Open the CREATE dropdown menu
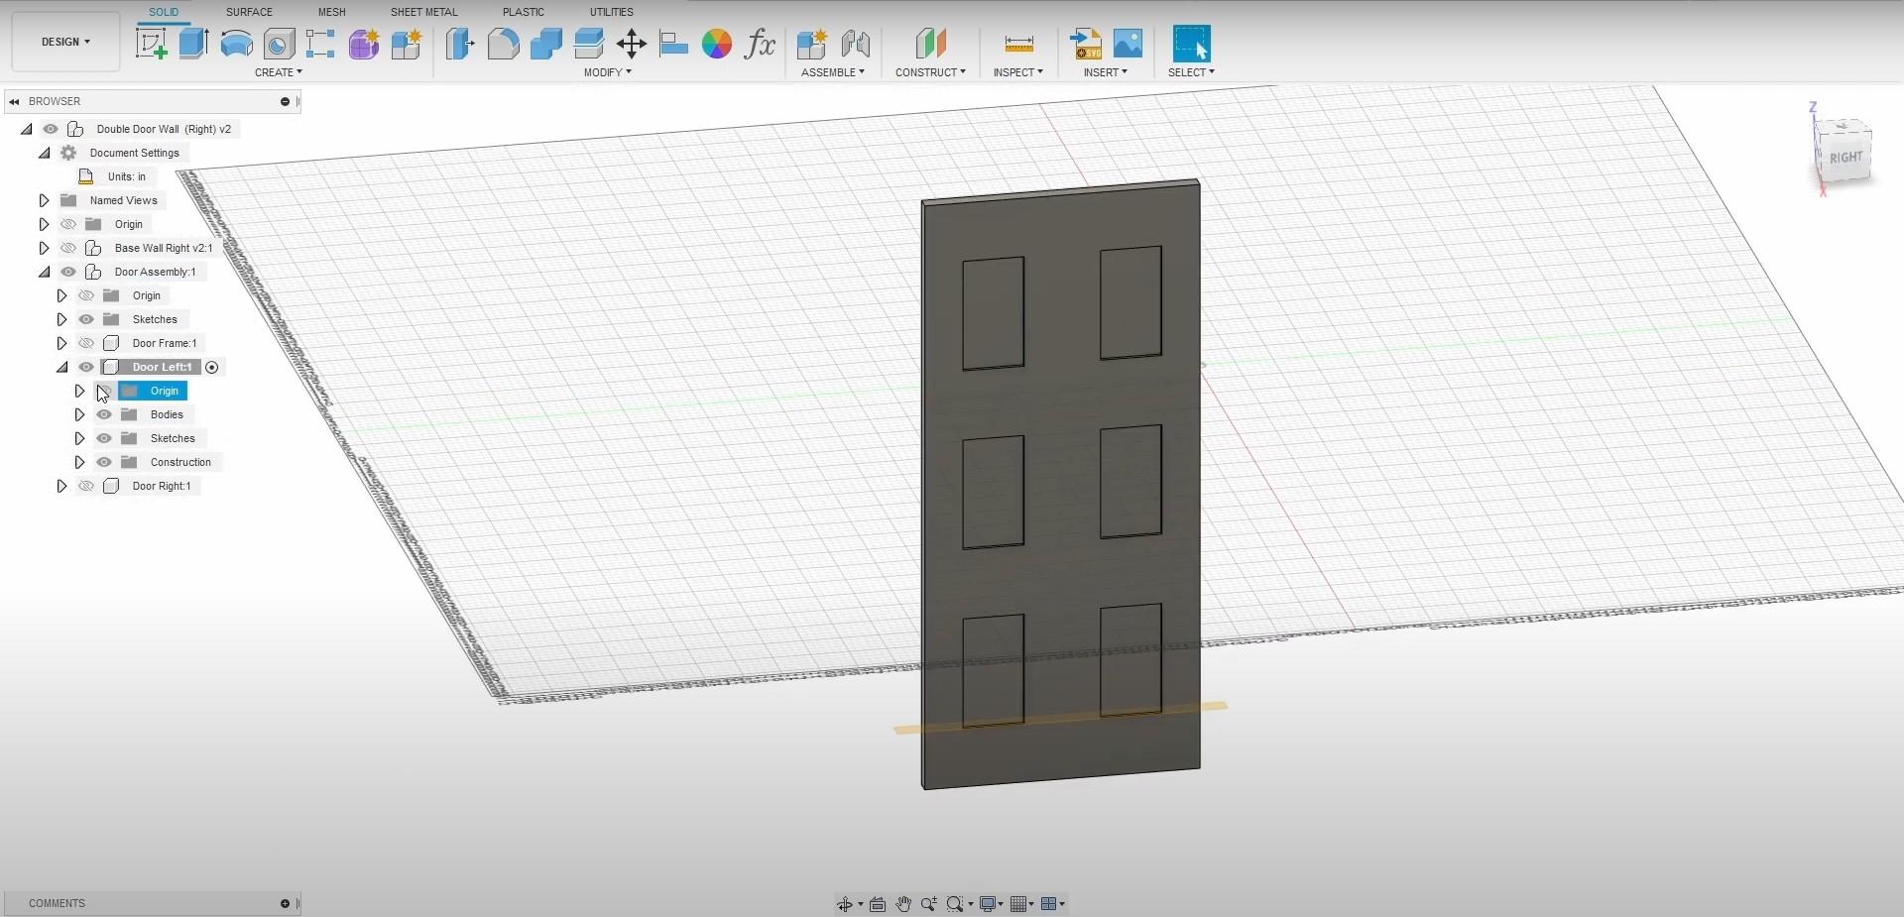Screen dimensions: 1904x917 coord(278,72)
